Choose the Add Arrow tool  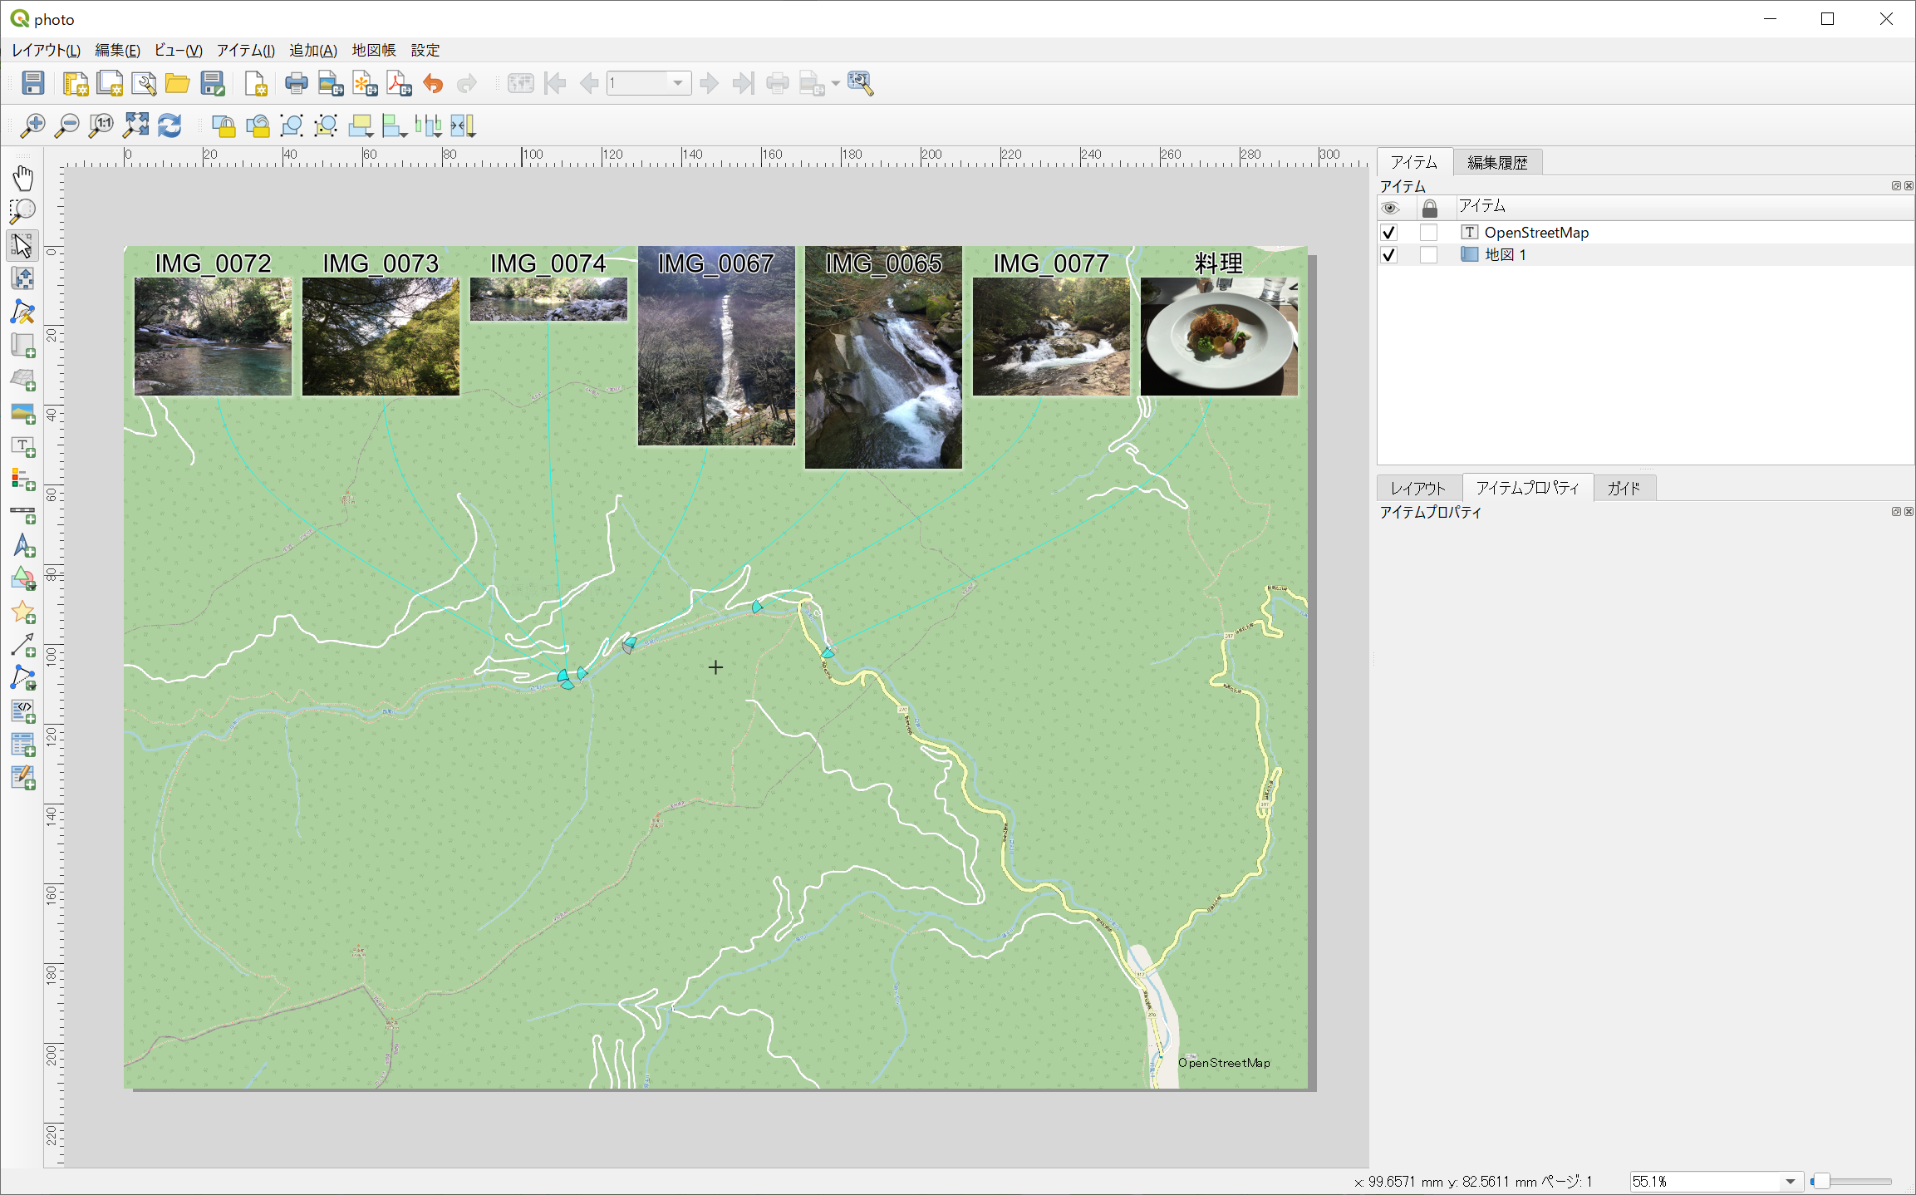(22, 645)
